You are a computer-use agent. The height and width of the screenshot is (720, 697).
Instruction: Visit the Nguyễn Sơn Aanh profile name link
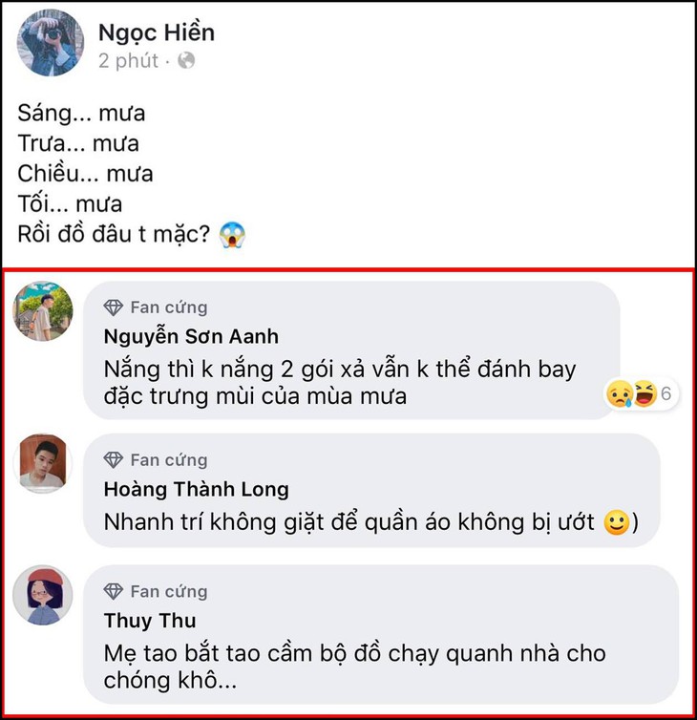coord(190,337)
